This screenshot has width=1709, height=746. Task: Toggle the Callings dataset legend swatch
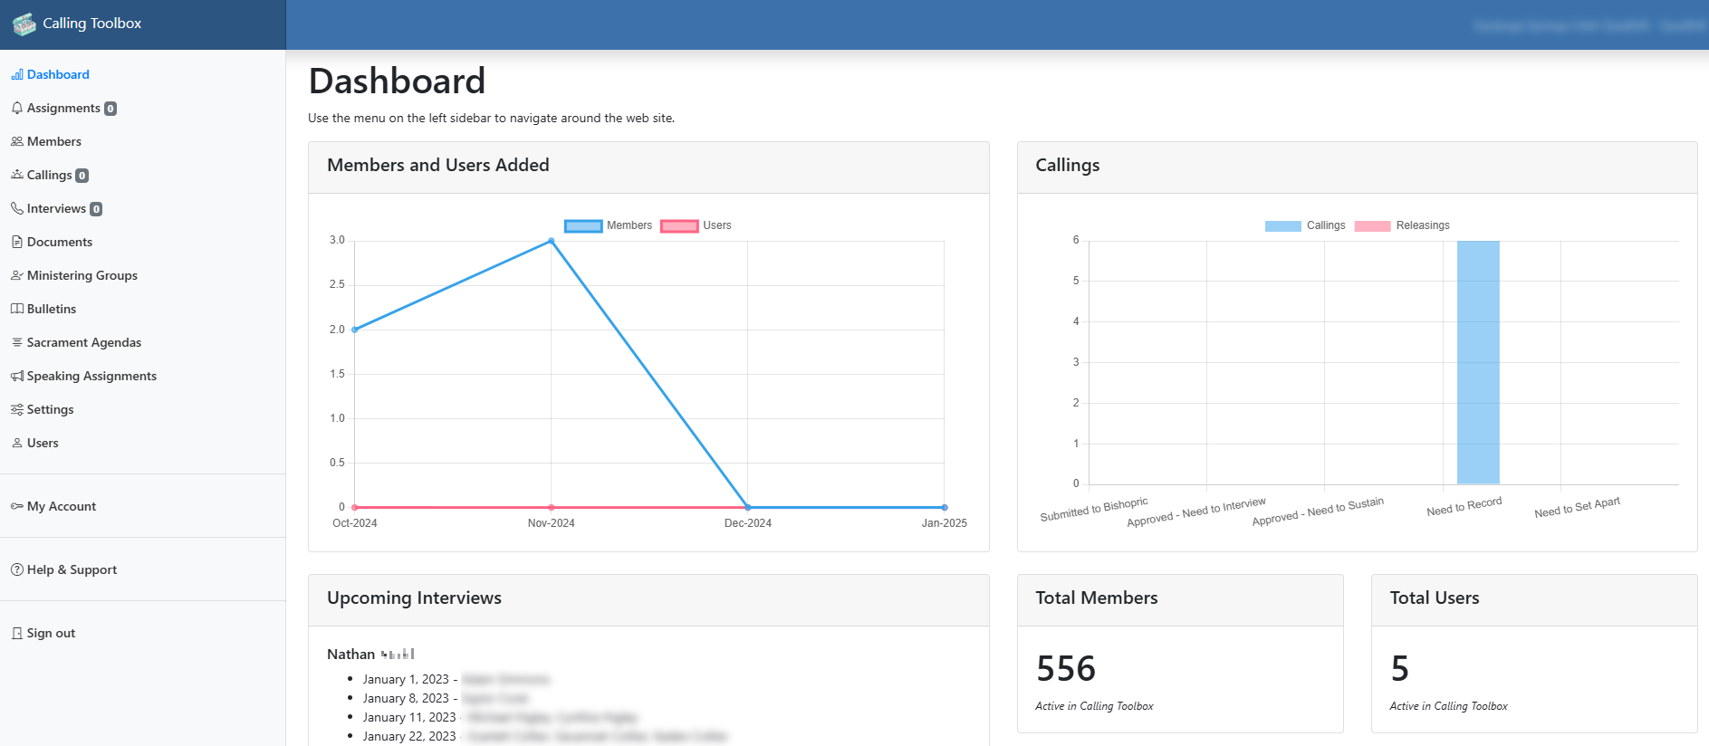(1282, 226)
